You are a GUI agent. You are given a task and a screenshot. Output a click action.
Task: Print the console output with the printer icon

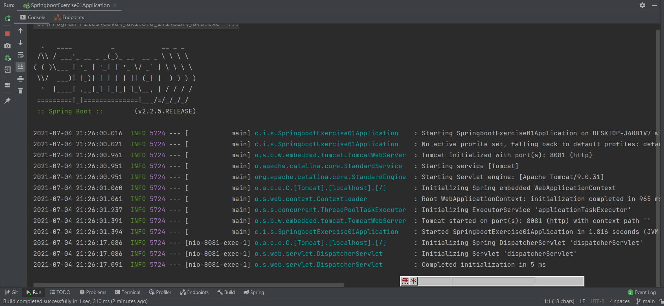point(20,79)
